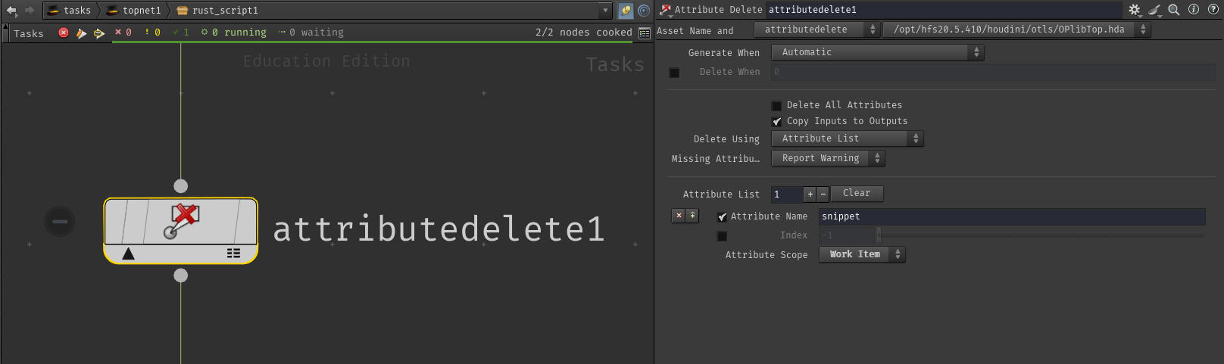Viewport: 1224px width, 364px height.
Task: Filter by warning work items count
Action: pos(152,33)
